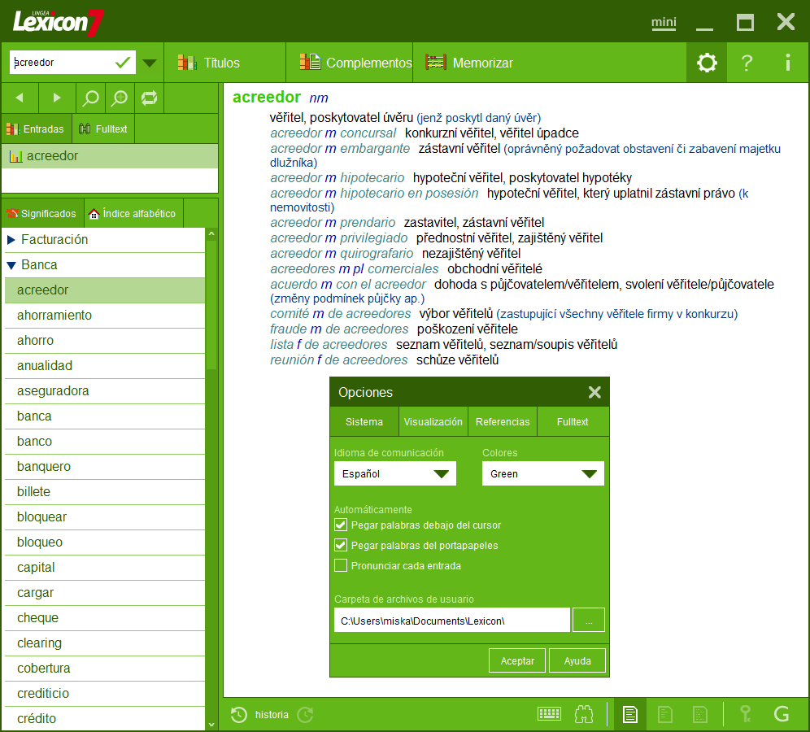Click the swap direction arrows icon
The height and width of the screenshot is (732, 810).
click(x=150, y=98)
